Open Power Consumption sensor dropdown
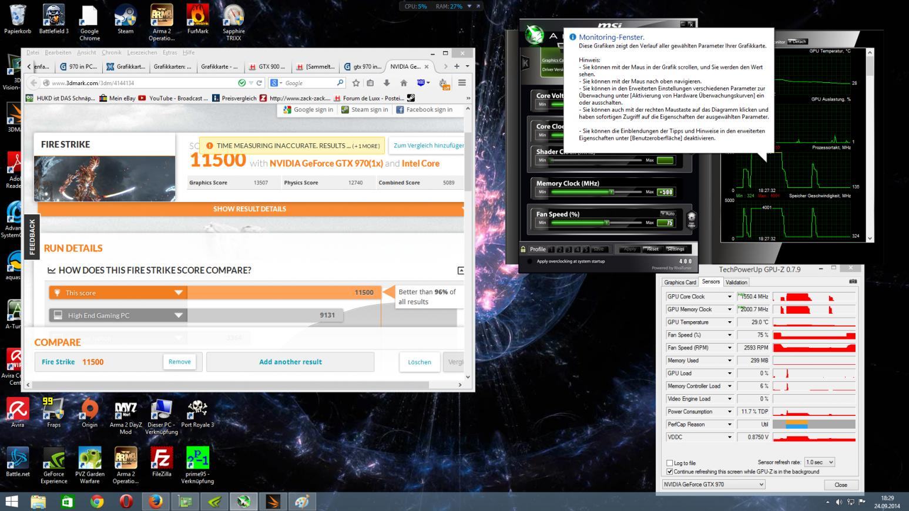909x511 pixels. point(730,412)
